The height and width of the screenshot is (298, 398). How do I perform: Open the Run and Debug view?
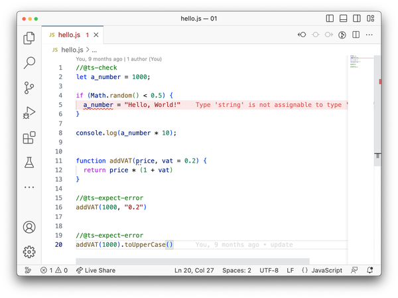tap(29, 113)
